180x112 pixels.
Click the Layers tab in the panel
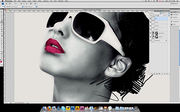tap(151, 11)
